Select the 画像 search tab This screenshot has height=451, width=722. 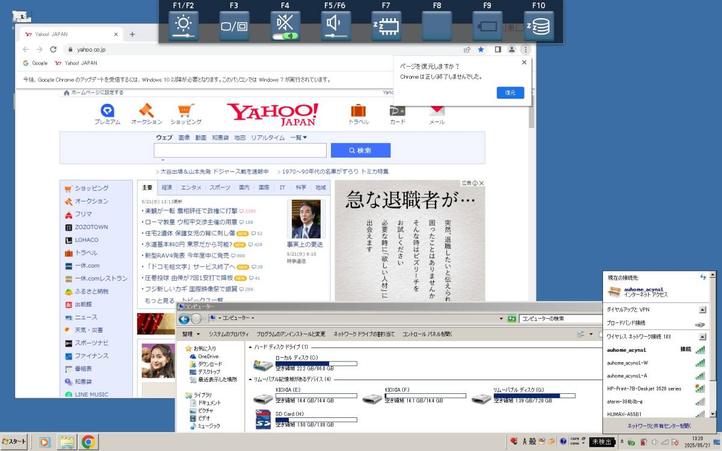click(x=184, y=138)
